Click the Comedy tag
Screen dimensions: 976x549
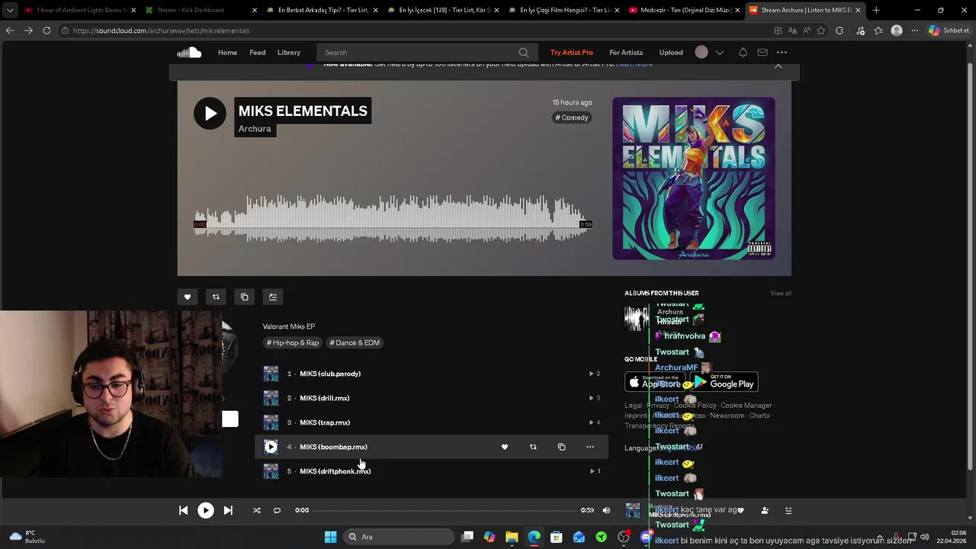coord(572,117)
